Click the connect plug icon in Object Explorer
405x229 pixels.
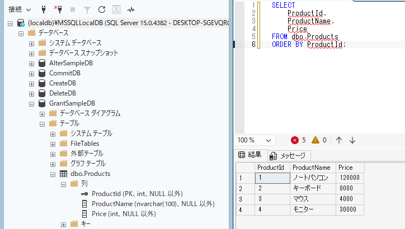tap(44, 10)
